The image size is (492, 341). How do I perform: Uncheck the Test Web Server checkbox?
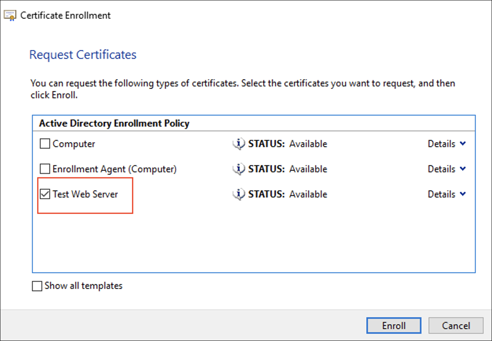tap(45, 194)
